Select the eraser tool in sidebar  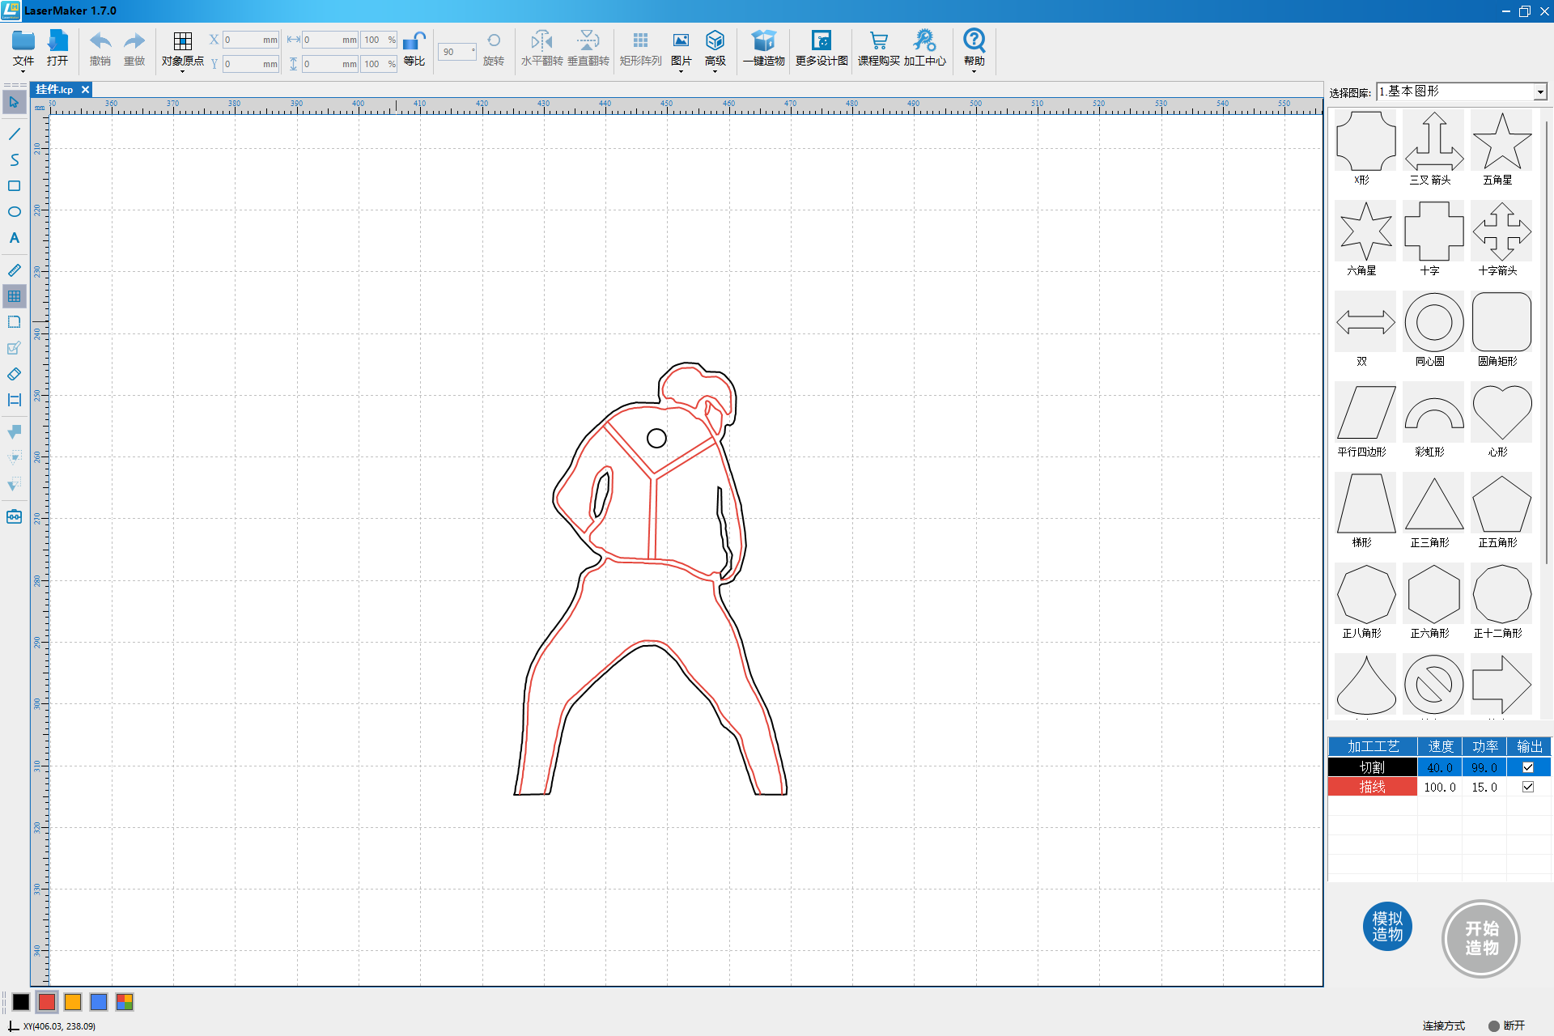(x=15, y=374)
